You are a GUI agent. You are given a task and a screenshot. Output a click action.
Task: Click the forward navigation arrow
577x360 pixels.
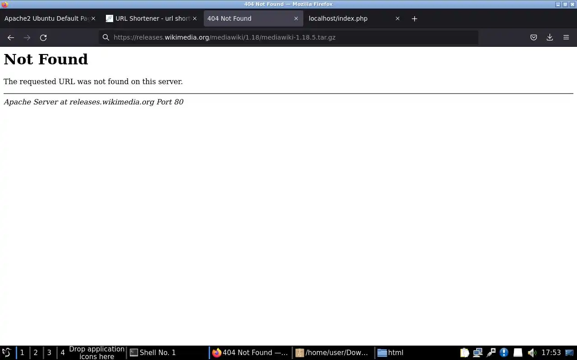(x=27, y=37)
